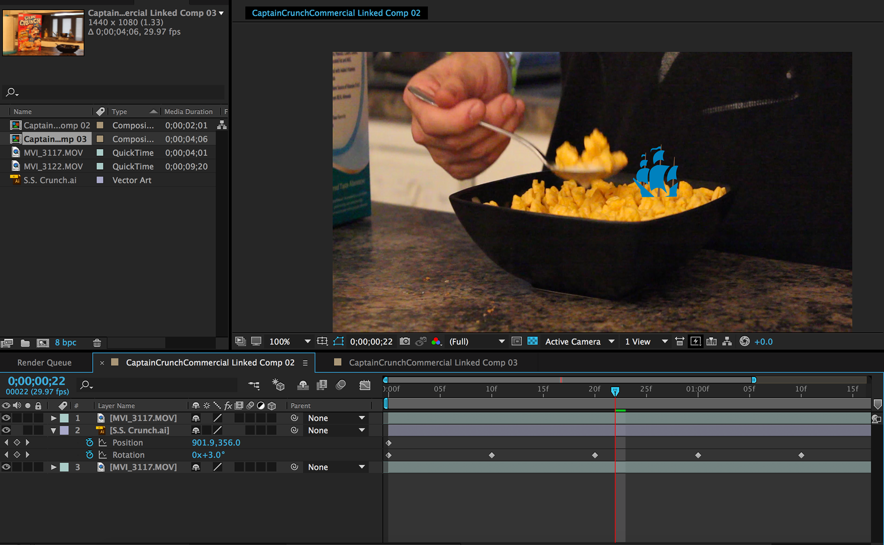The image size is (884, 545).
Task: Click the delete trash icon in Project panel
Action: pos(97,343)
